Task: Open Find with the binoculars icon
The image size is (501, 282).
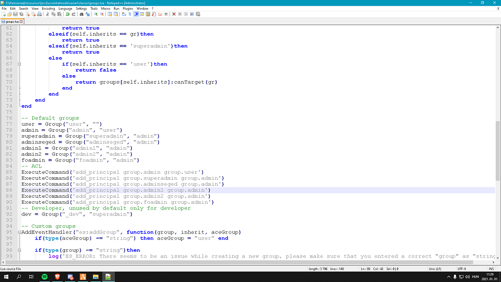Action: 82,15
